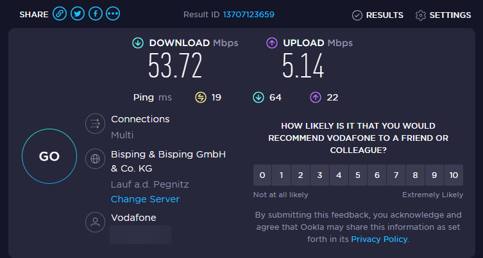The image size is (483, 258).
Task: Select rating 0 for not at all likely
Action: (x=262, y=175)
